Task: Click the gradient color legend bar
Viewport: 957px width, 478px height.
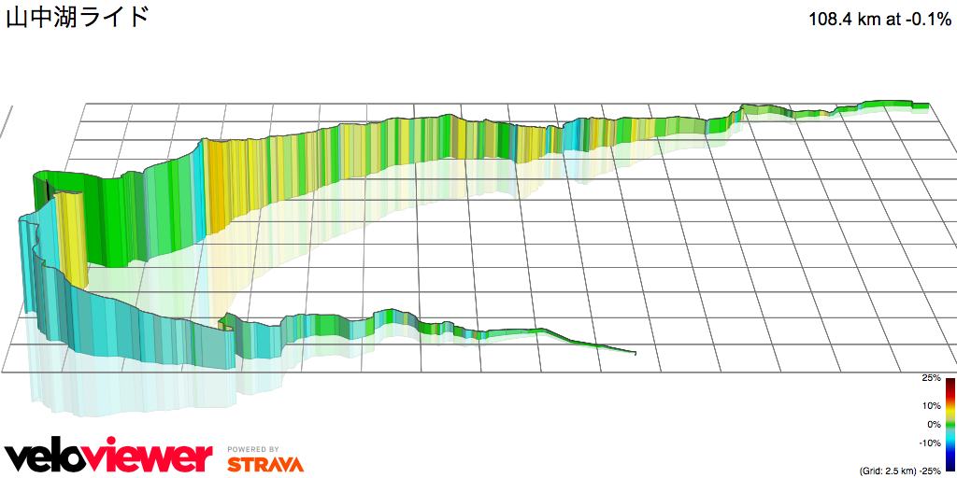Action: [x=950, y=425]
